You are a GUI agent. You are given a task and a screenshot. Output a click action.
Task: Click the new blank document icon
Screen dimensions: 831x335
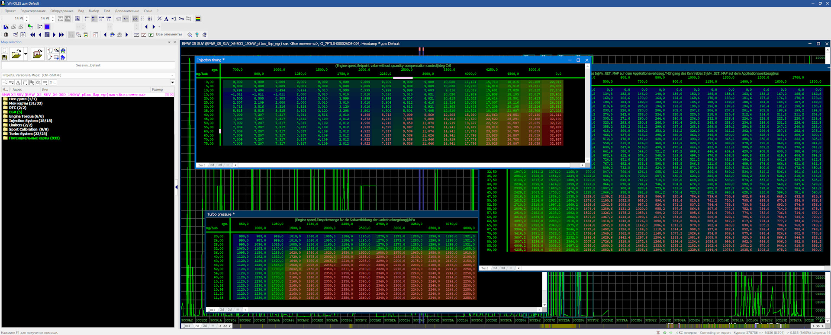pos(5,51)
